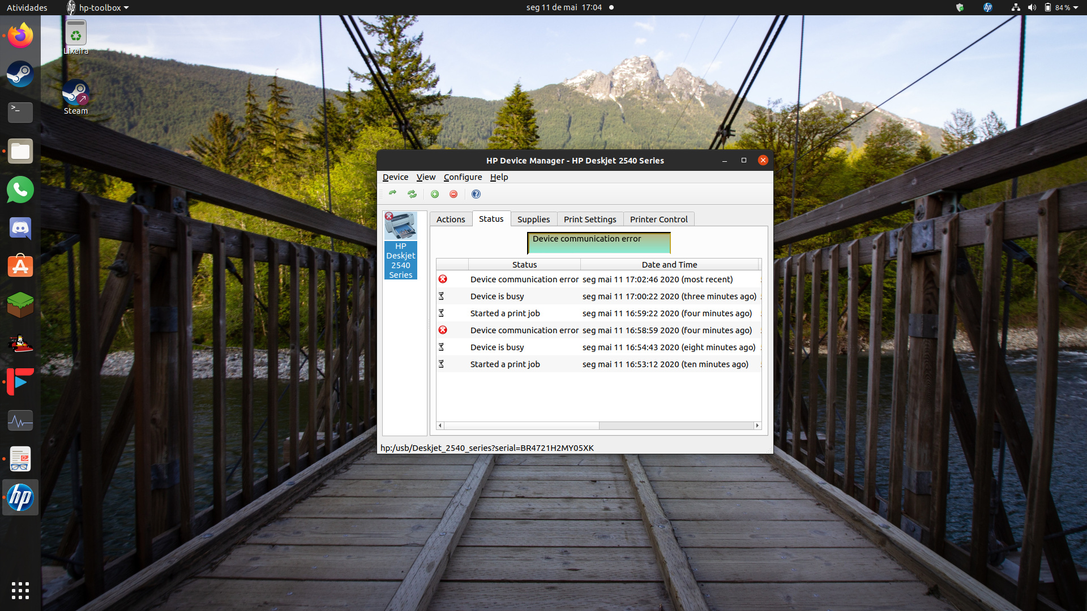Switch to the Printer Control tab
The image size is (1087, 611).
pyautogui.click(x=658, y=219)
